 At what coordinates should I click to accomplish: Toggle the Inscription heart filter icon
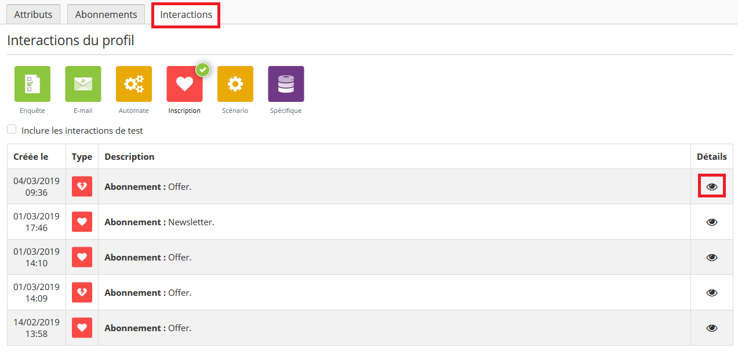(x=184, y=84)
